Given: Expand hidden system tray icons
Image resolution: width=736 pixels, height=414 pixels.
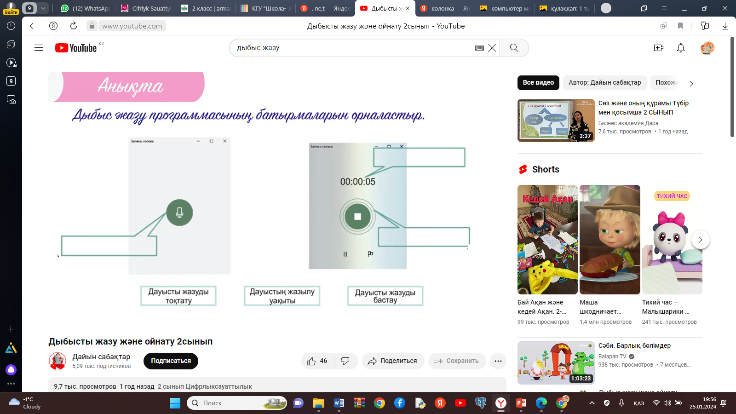Looking at the screenshot, I should (x=592, y=403).
